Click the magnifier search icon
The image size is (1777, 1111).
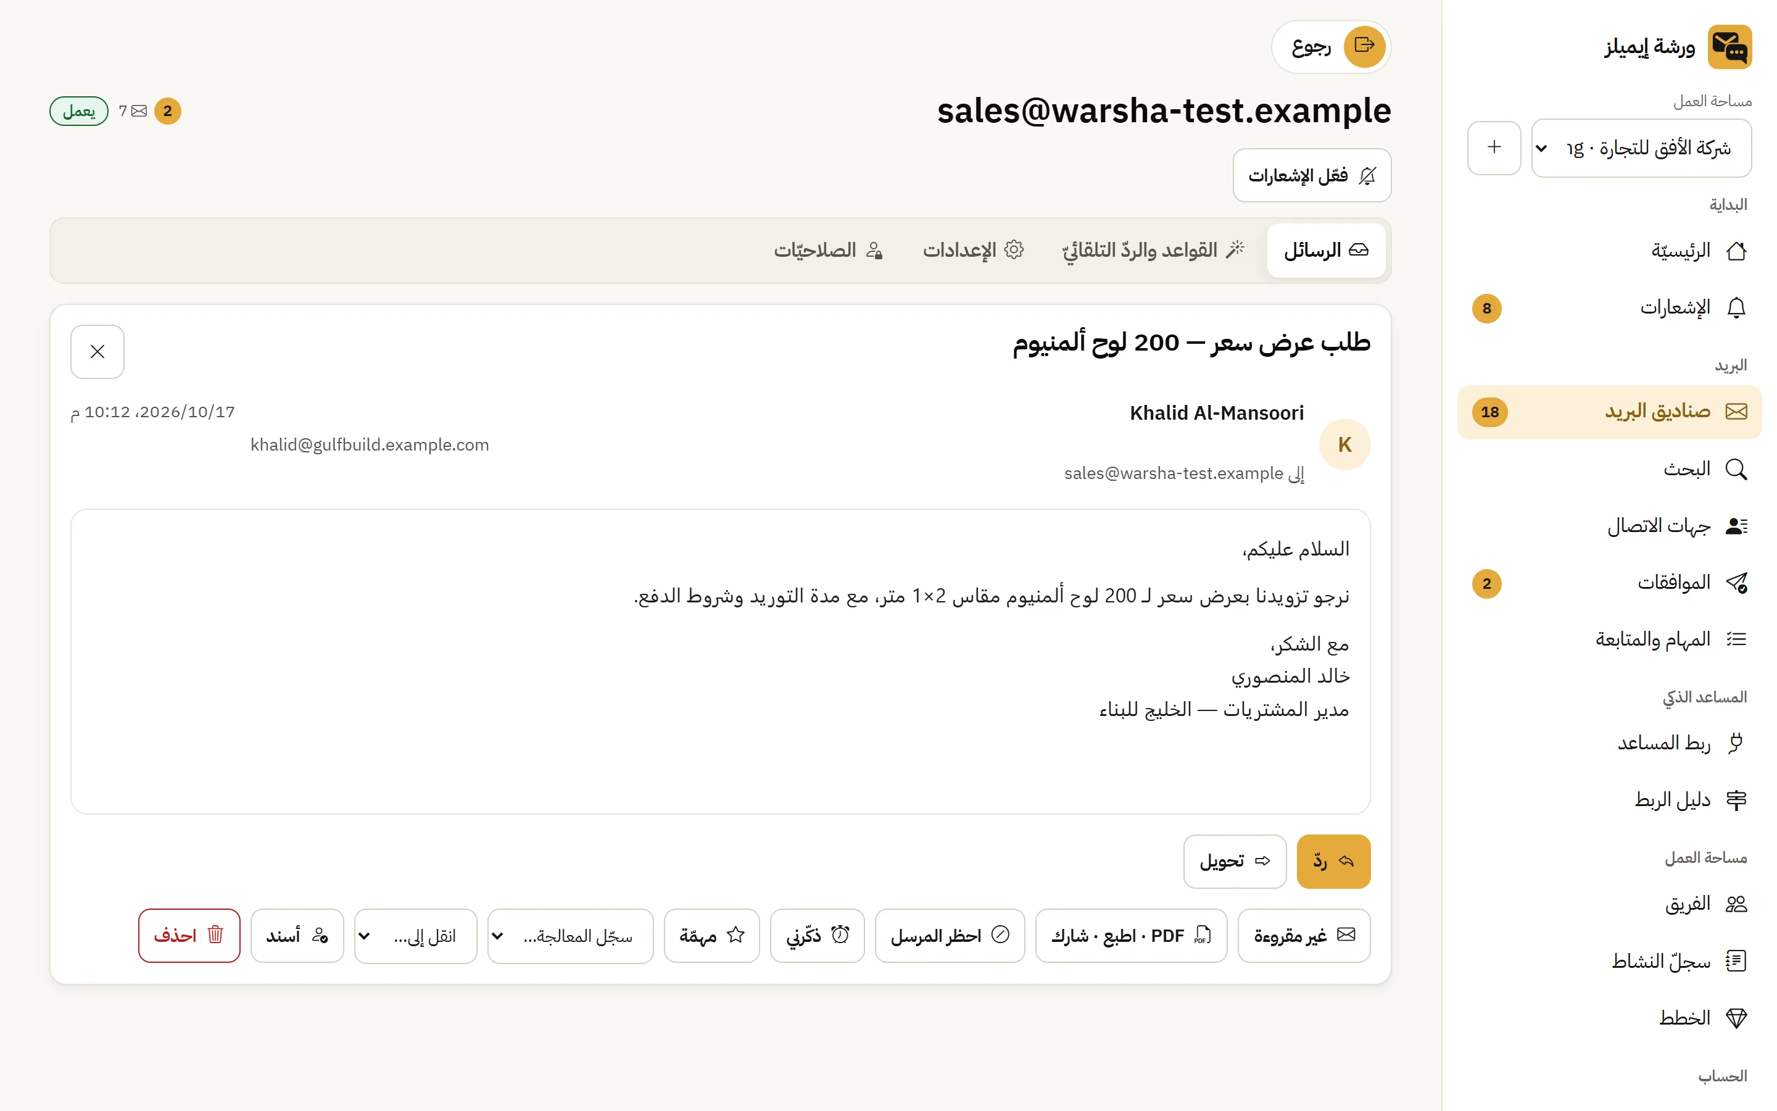point(1736,469)
